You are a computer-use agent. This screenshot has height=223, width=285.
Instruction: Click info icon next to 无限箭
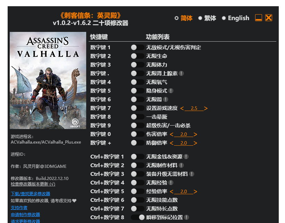165,100
